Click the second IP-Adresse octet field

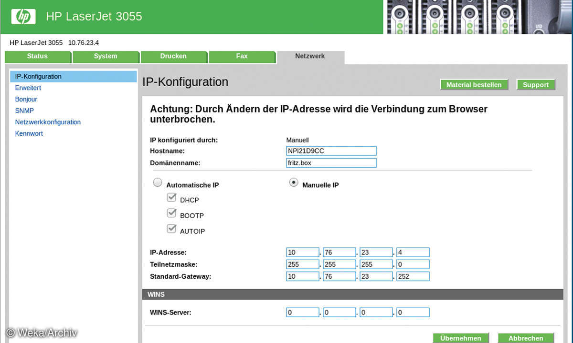340,252
